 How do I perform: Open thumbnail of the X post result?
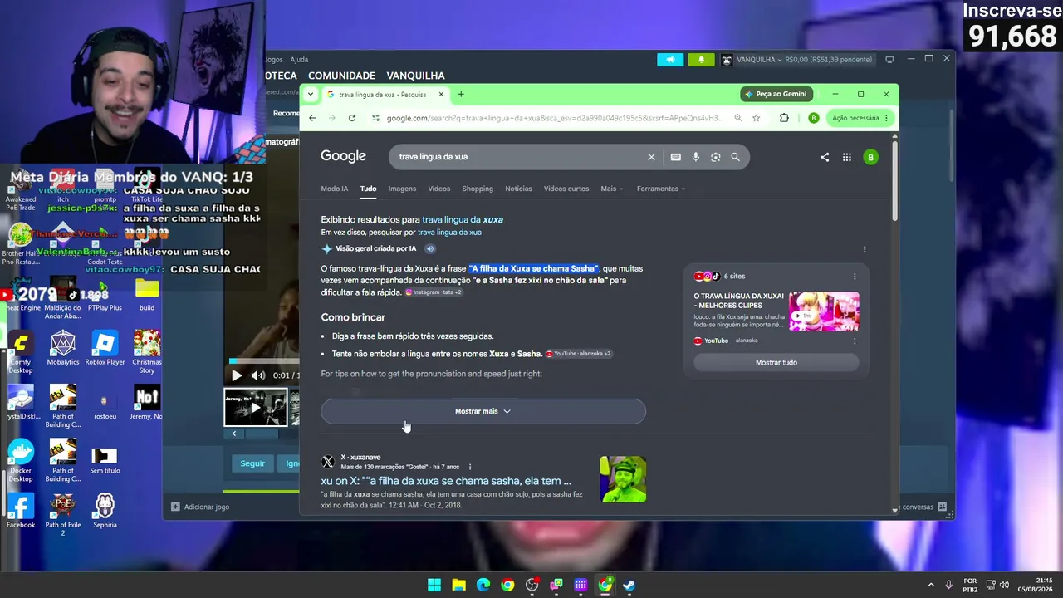(623, 479)
